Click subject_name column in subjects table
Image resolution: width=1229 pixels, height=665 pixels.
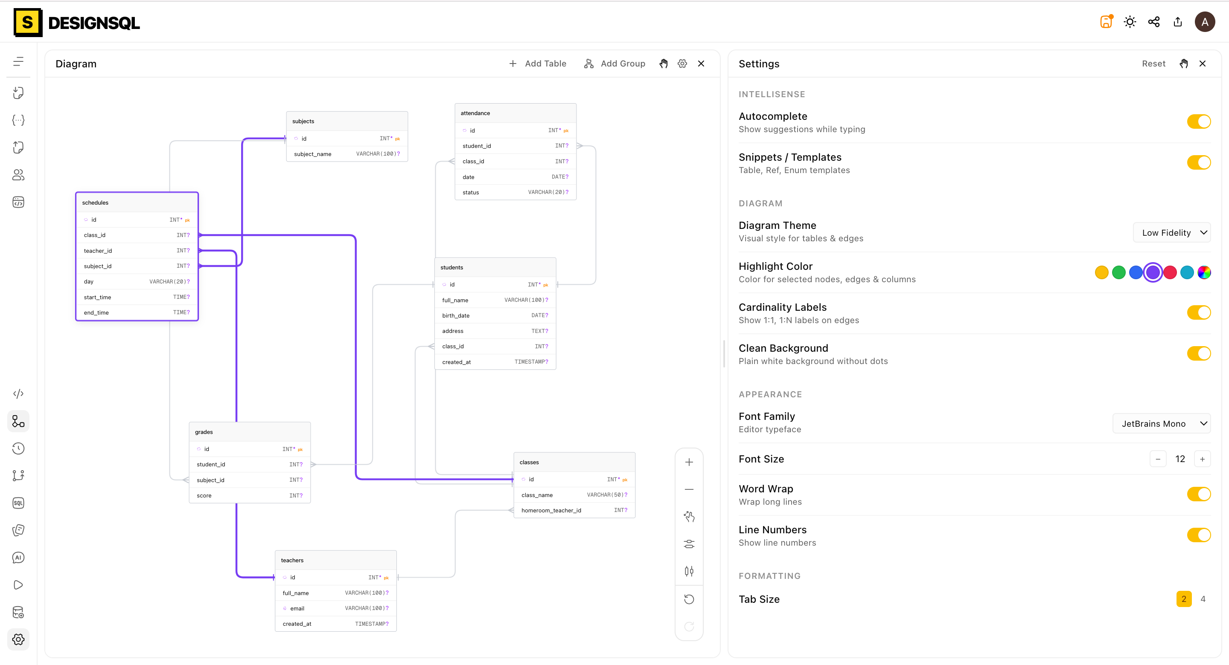(347, 154)
